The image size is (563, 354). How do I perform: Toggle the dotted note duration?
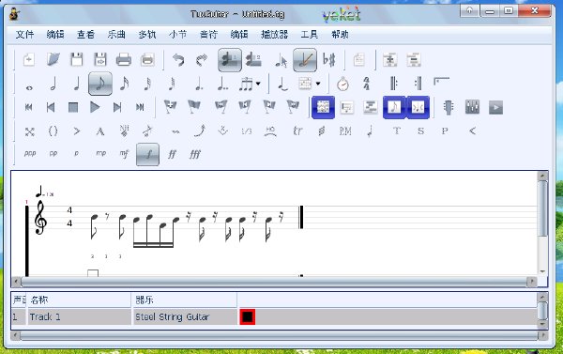pos(199,84)
